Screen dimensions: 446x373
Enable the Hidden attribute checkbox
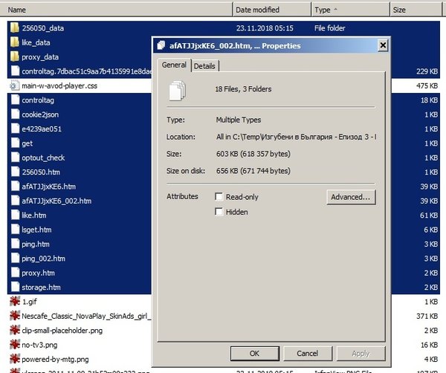219,212
